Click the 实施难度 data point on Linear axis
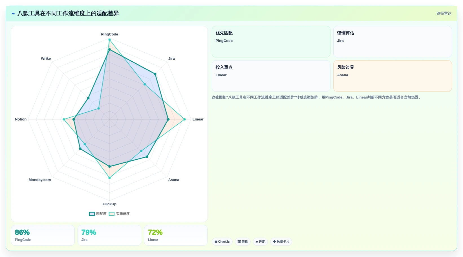This screenshot has width=463, height=257. (185, 119)
